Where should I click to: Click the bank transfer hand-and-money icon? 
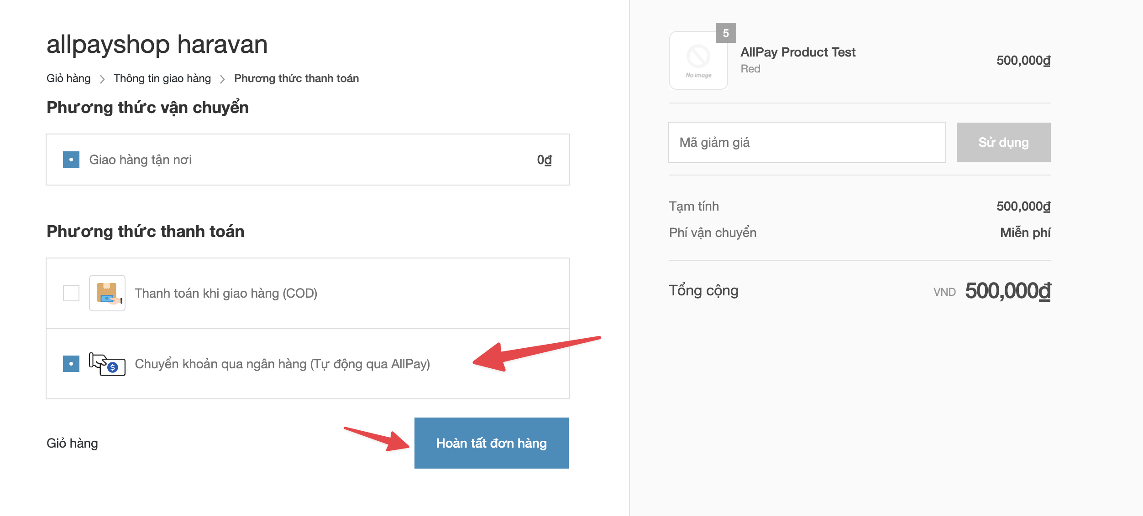click(107, 364)
